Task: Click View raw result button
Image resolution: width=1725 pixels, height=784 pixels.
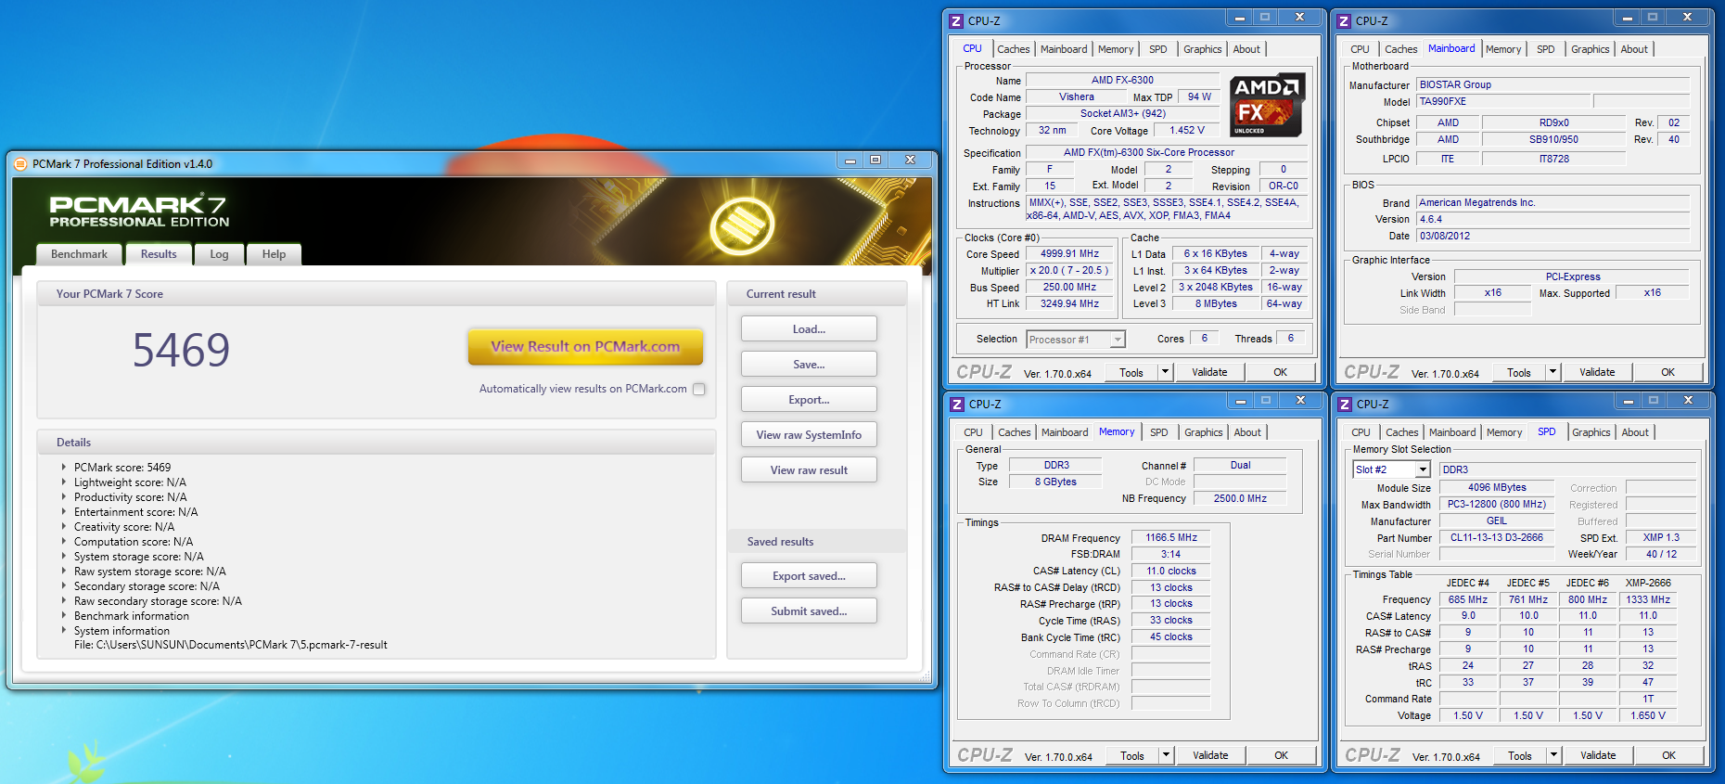Action: tap(809, 470)
